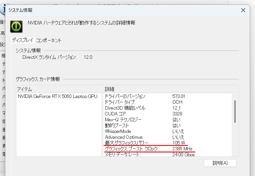Select the Max-Q テクノロジー row label

pyautogui.click(x=123, y=120)
